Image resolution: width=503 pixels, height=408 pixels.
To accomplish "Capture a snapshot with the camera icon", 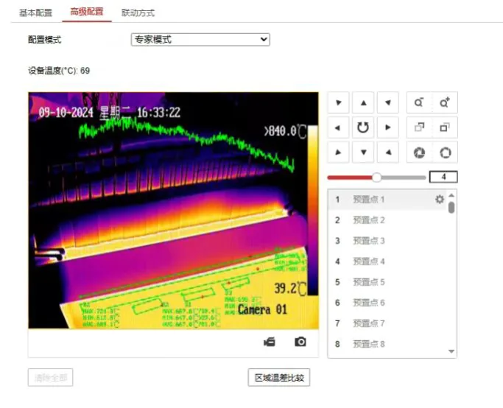I will [x=300, y=342].
